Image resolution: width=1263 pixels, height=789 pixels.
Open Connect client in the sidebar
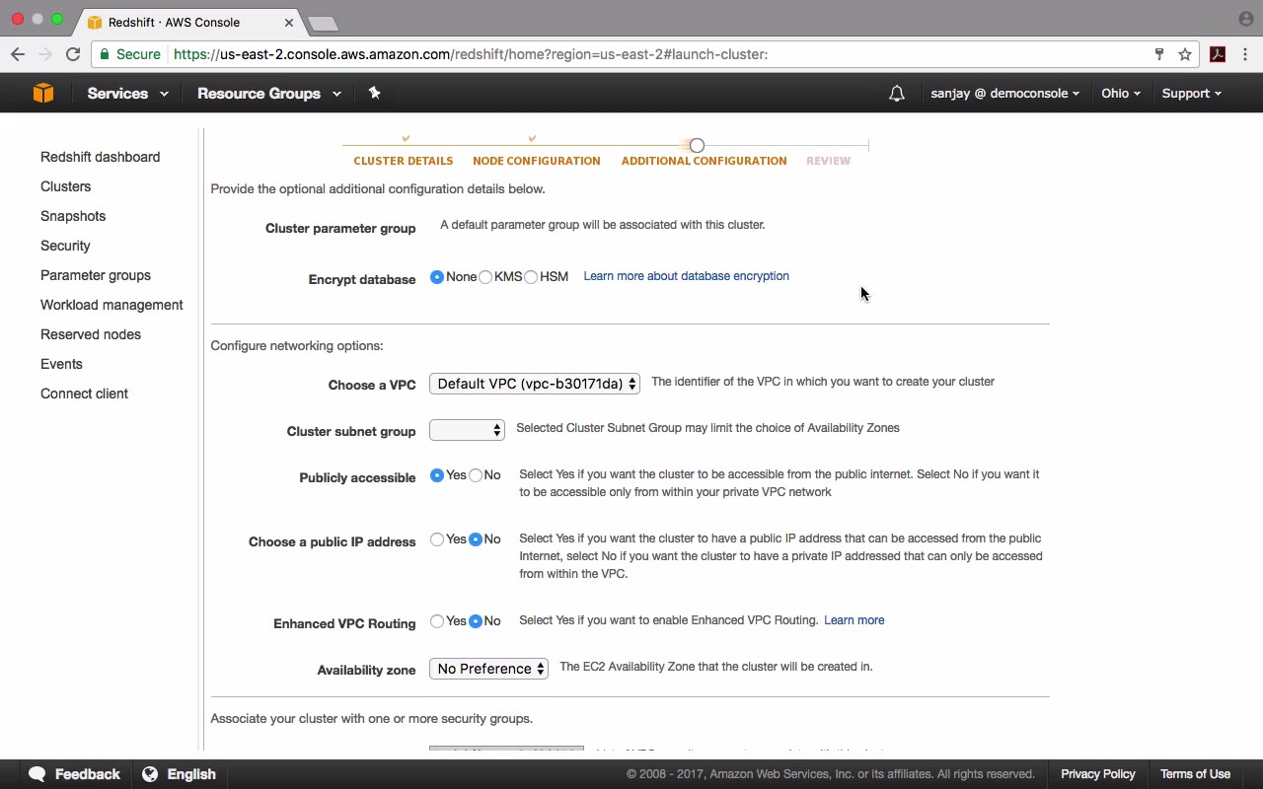pos(84,394)
